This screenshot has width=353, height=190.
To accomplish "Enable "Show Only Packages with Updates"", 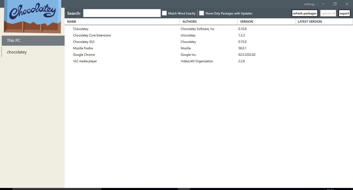I will pos(202,13).
